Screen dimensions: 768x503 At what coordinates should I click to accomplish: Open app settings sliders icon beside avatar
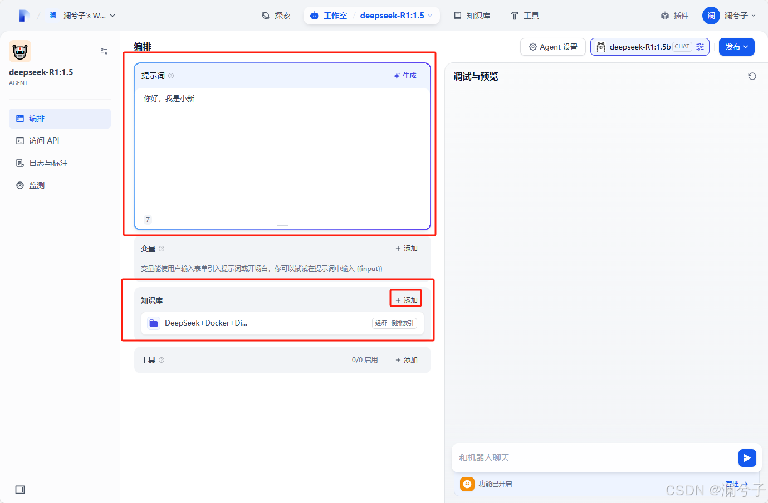[x=104, y=51]
